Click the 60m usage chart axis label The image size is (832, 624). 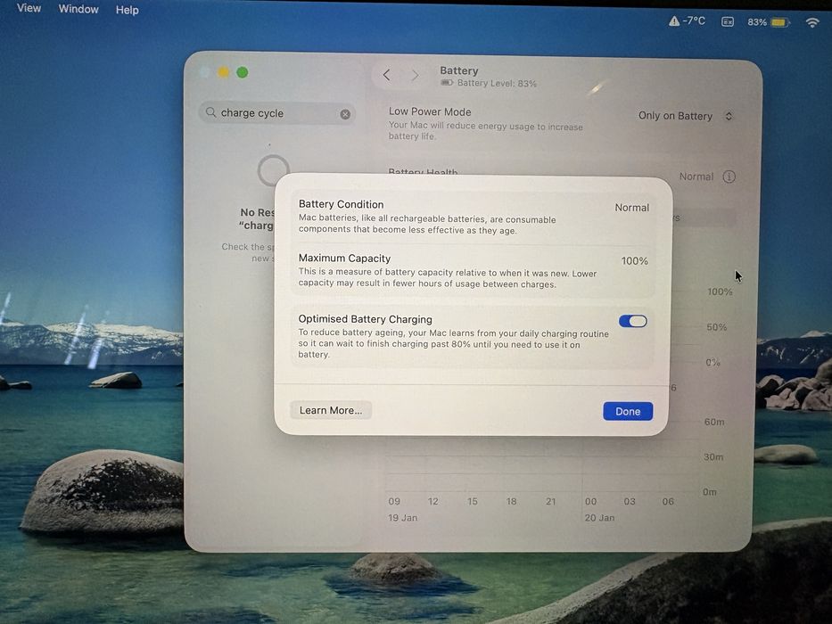coord(714,422)
